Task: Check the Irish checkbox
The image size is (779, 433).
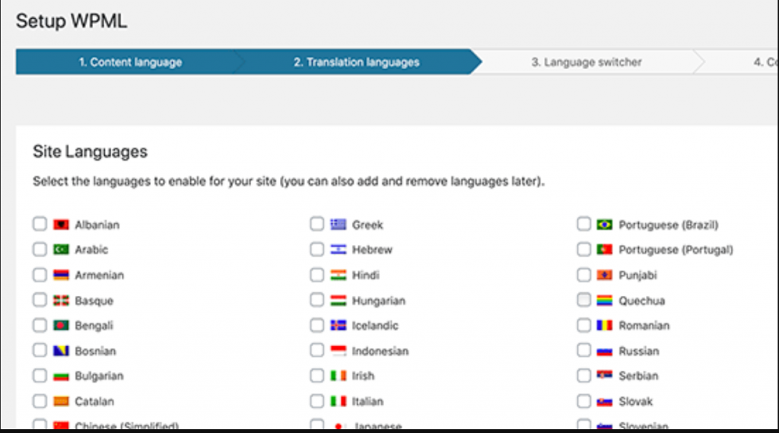Action: click(x=317, y=375)
